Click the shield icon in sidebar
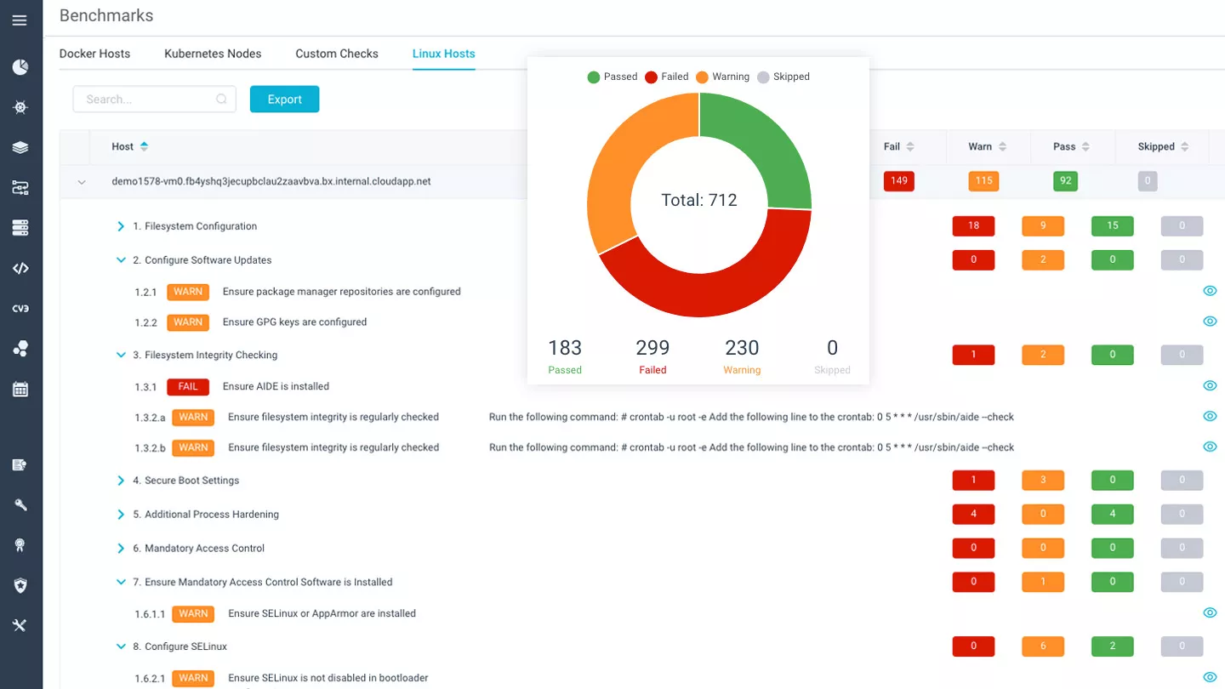Screen dimensions: 1225x689 20,585
